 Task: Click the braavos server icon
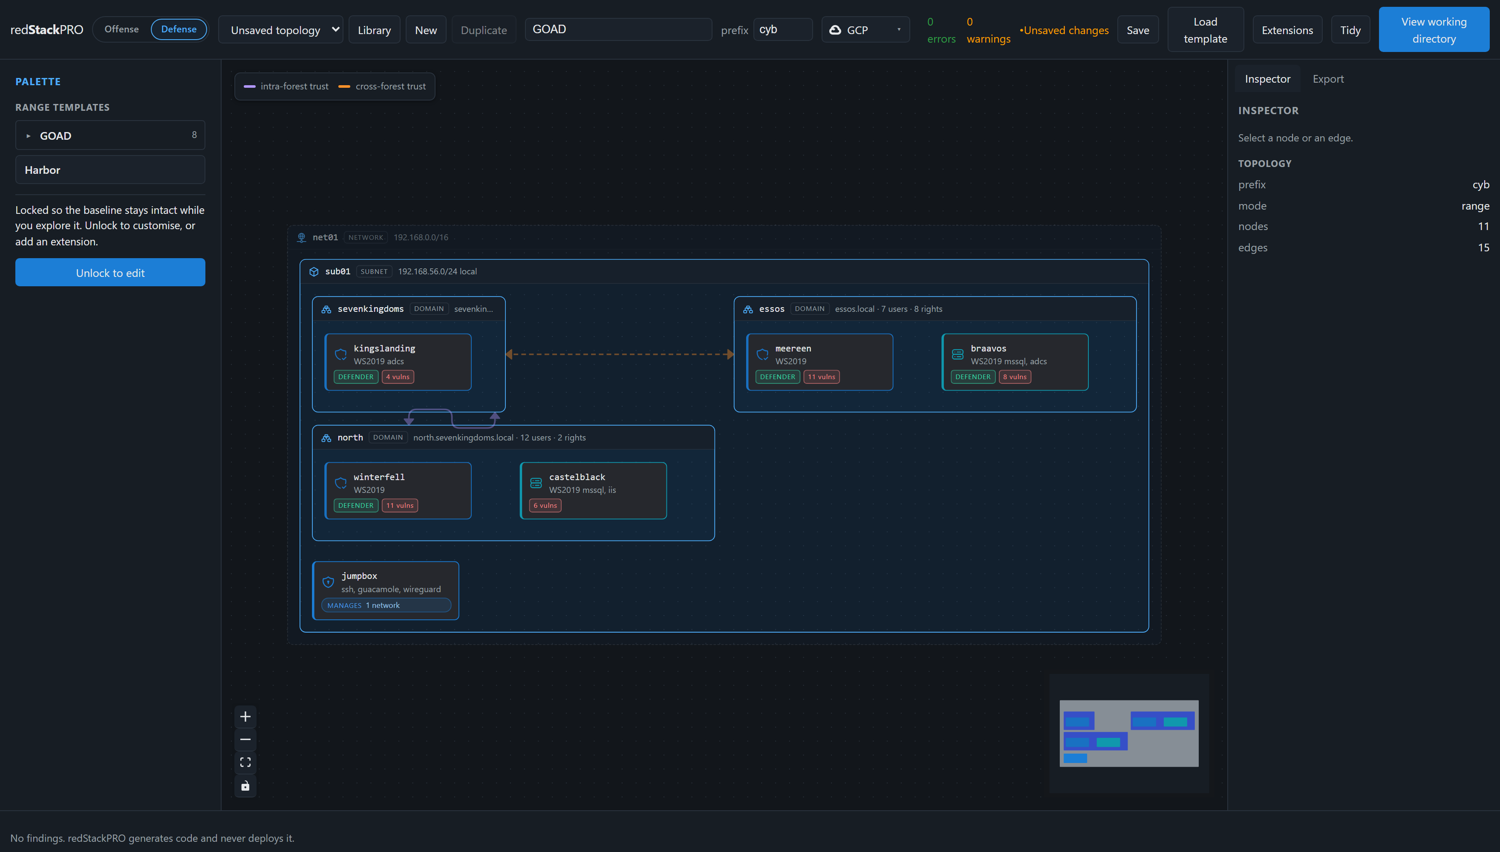[x=958, y=354]
